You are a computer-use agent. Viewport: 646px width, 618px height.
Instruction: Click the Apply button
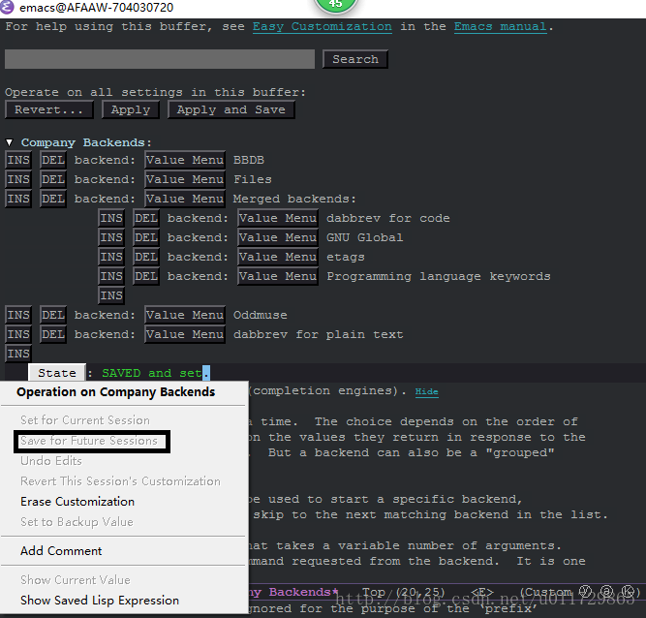coord(131,110)
